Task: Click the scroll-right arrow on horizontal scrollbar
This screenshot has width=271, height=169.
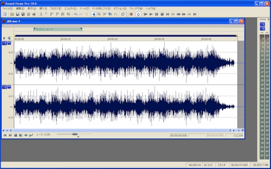Action: (x=230, y=130)
